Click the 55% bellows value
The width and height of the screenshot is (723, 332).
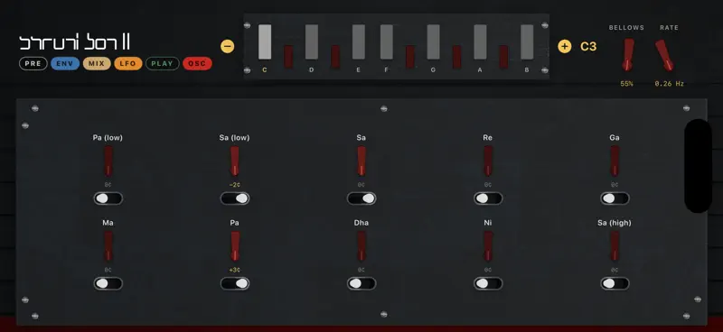(626, 84)
